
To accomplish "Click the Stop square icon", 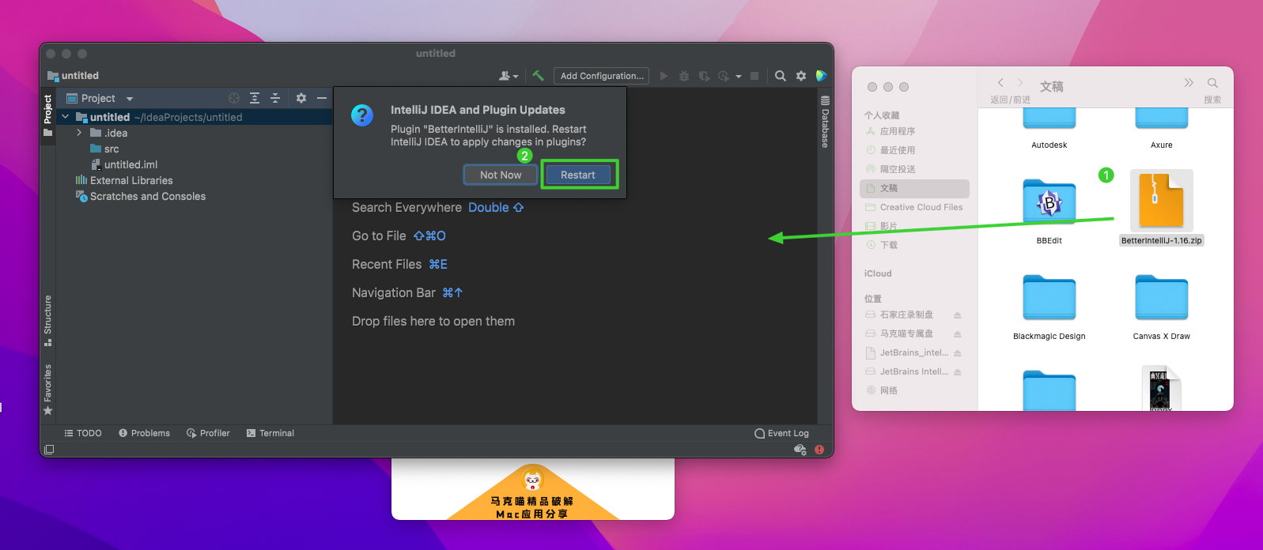I will pos(754,76).
